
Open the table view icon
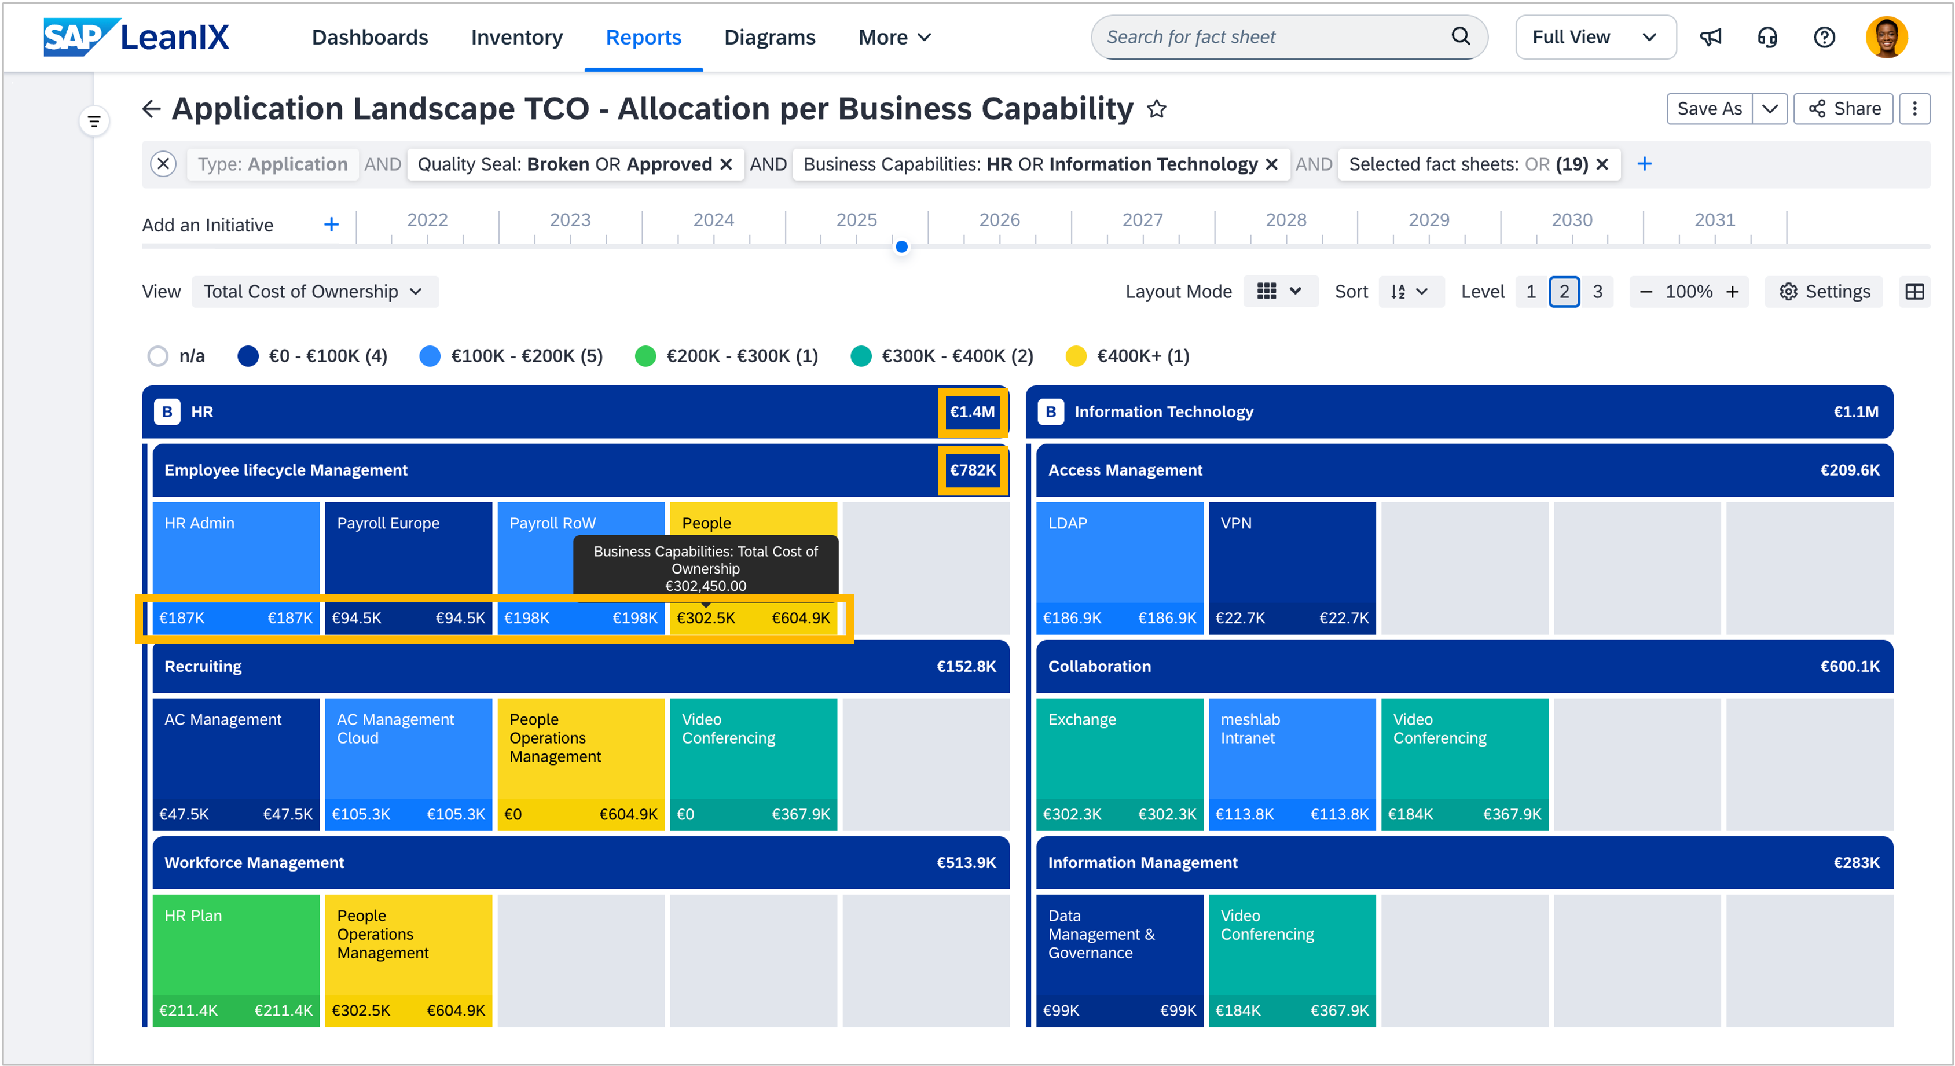pos(1915,291)
